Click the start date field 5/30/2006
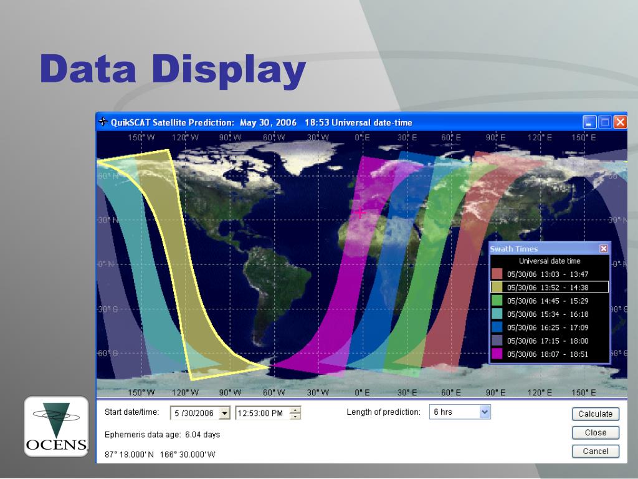Image resolution: width=638 pixels, height=479 pixels. 195,413
